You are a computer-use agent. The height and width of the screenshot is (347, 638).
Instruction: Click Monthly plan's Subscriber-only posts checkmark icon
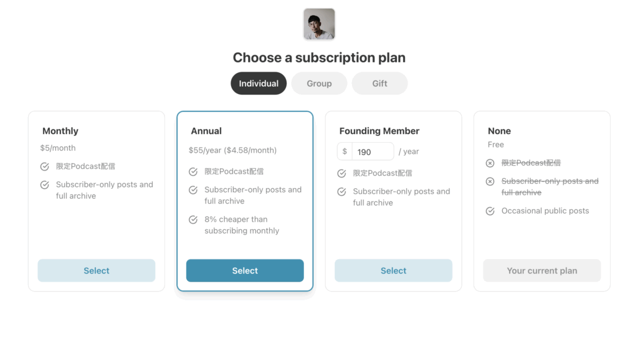(45, 185)
